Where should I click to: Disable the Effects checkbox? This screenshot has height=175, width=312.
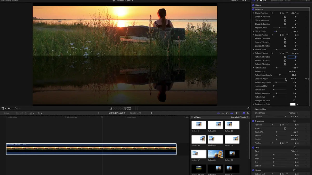(x=253, y=5)
